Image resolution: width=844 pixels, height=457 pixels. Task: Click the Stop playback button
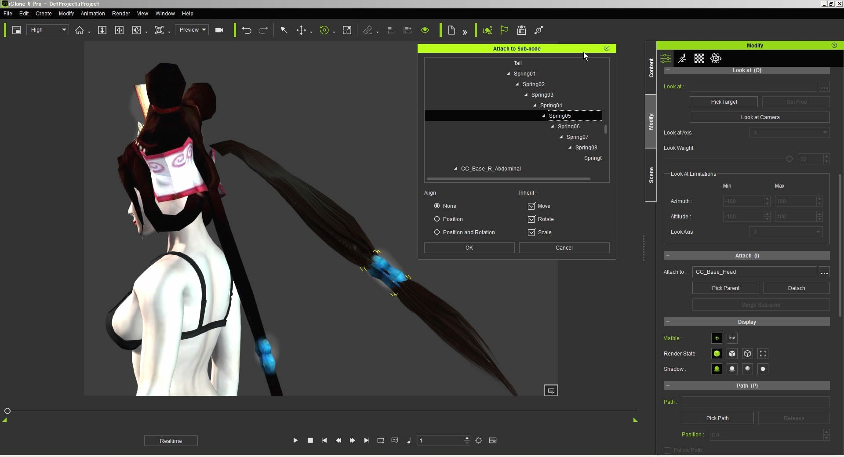(310, 440)
